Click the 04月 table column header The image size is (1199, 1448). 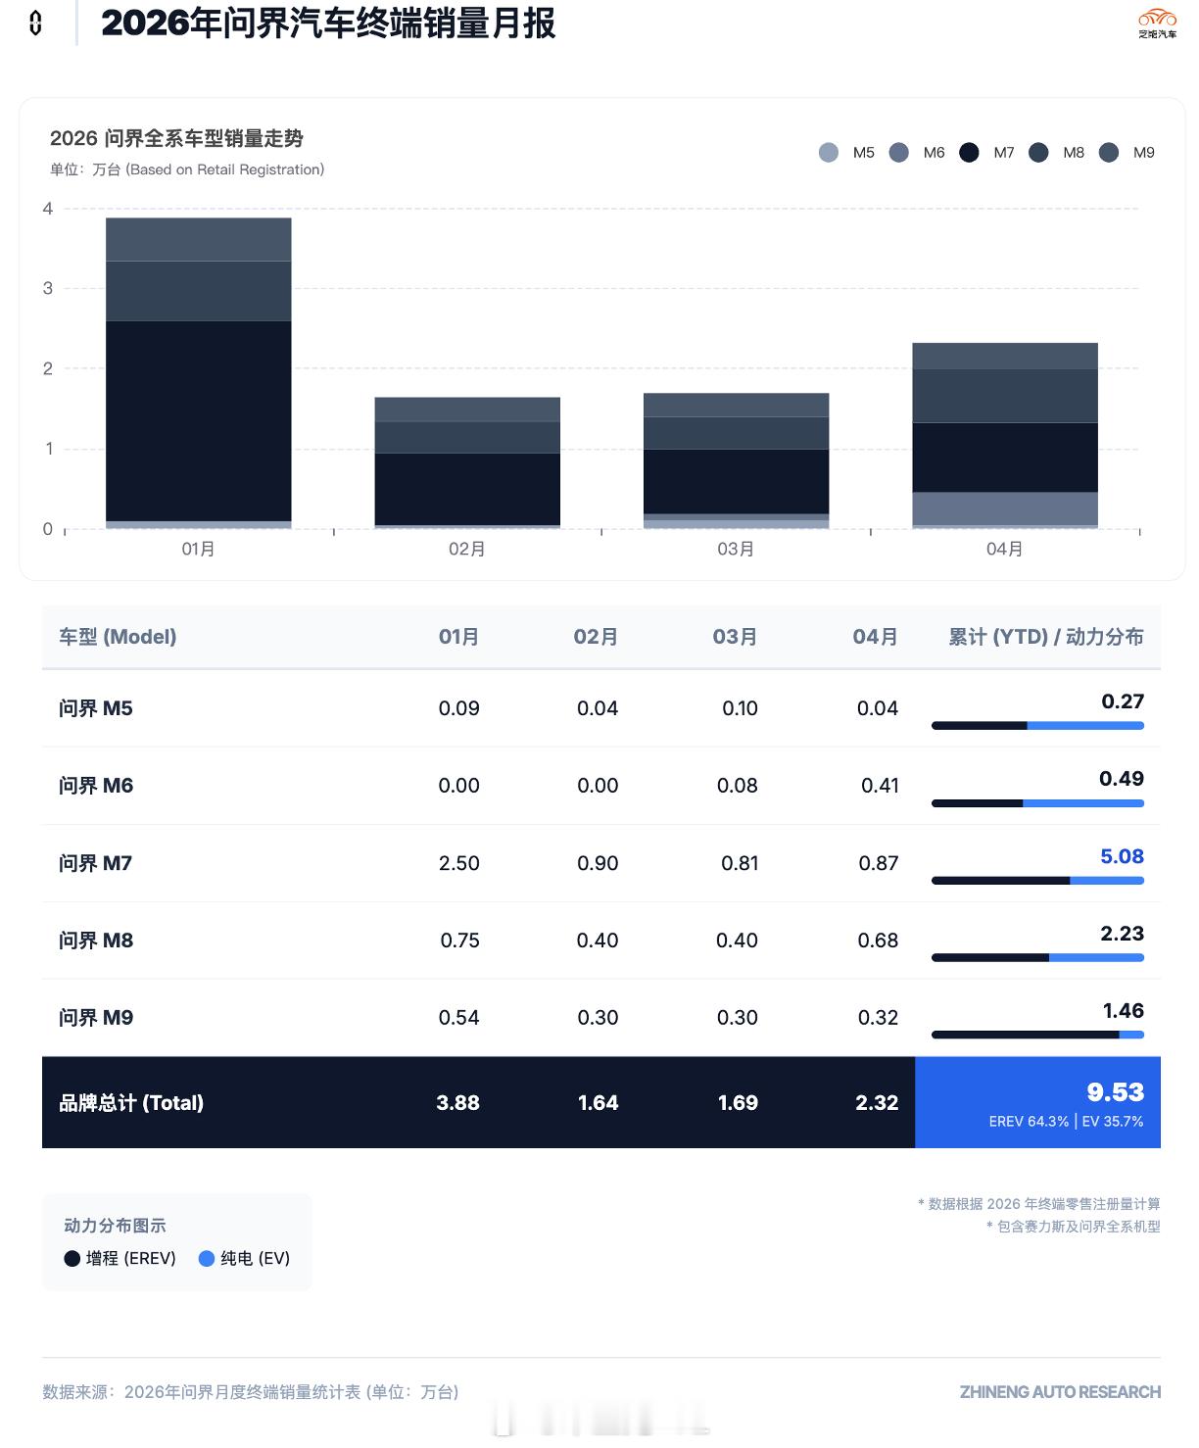pyautogui.click(x=876, y=637)
